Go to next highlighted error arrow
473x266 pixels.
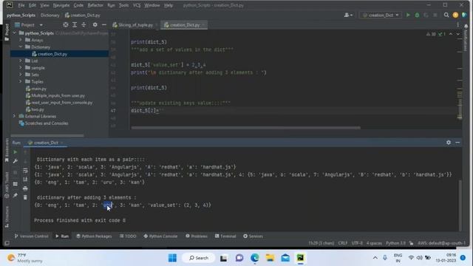pos(458,34)
